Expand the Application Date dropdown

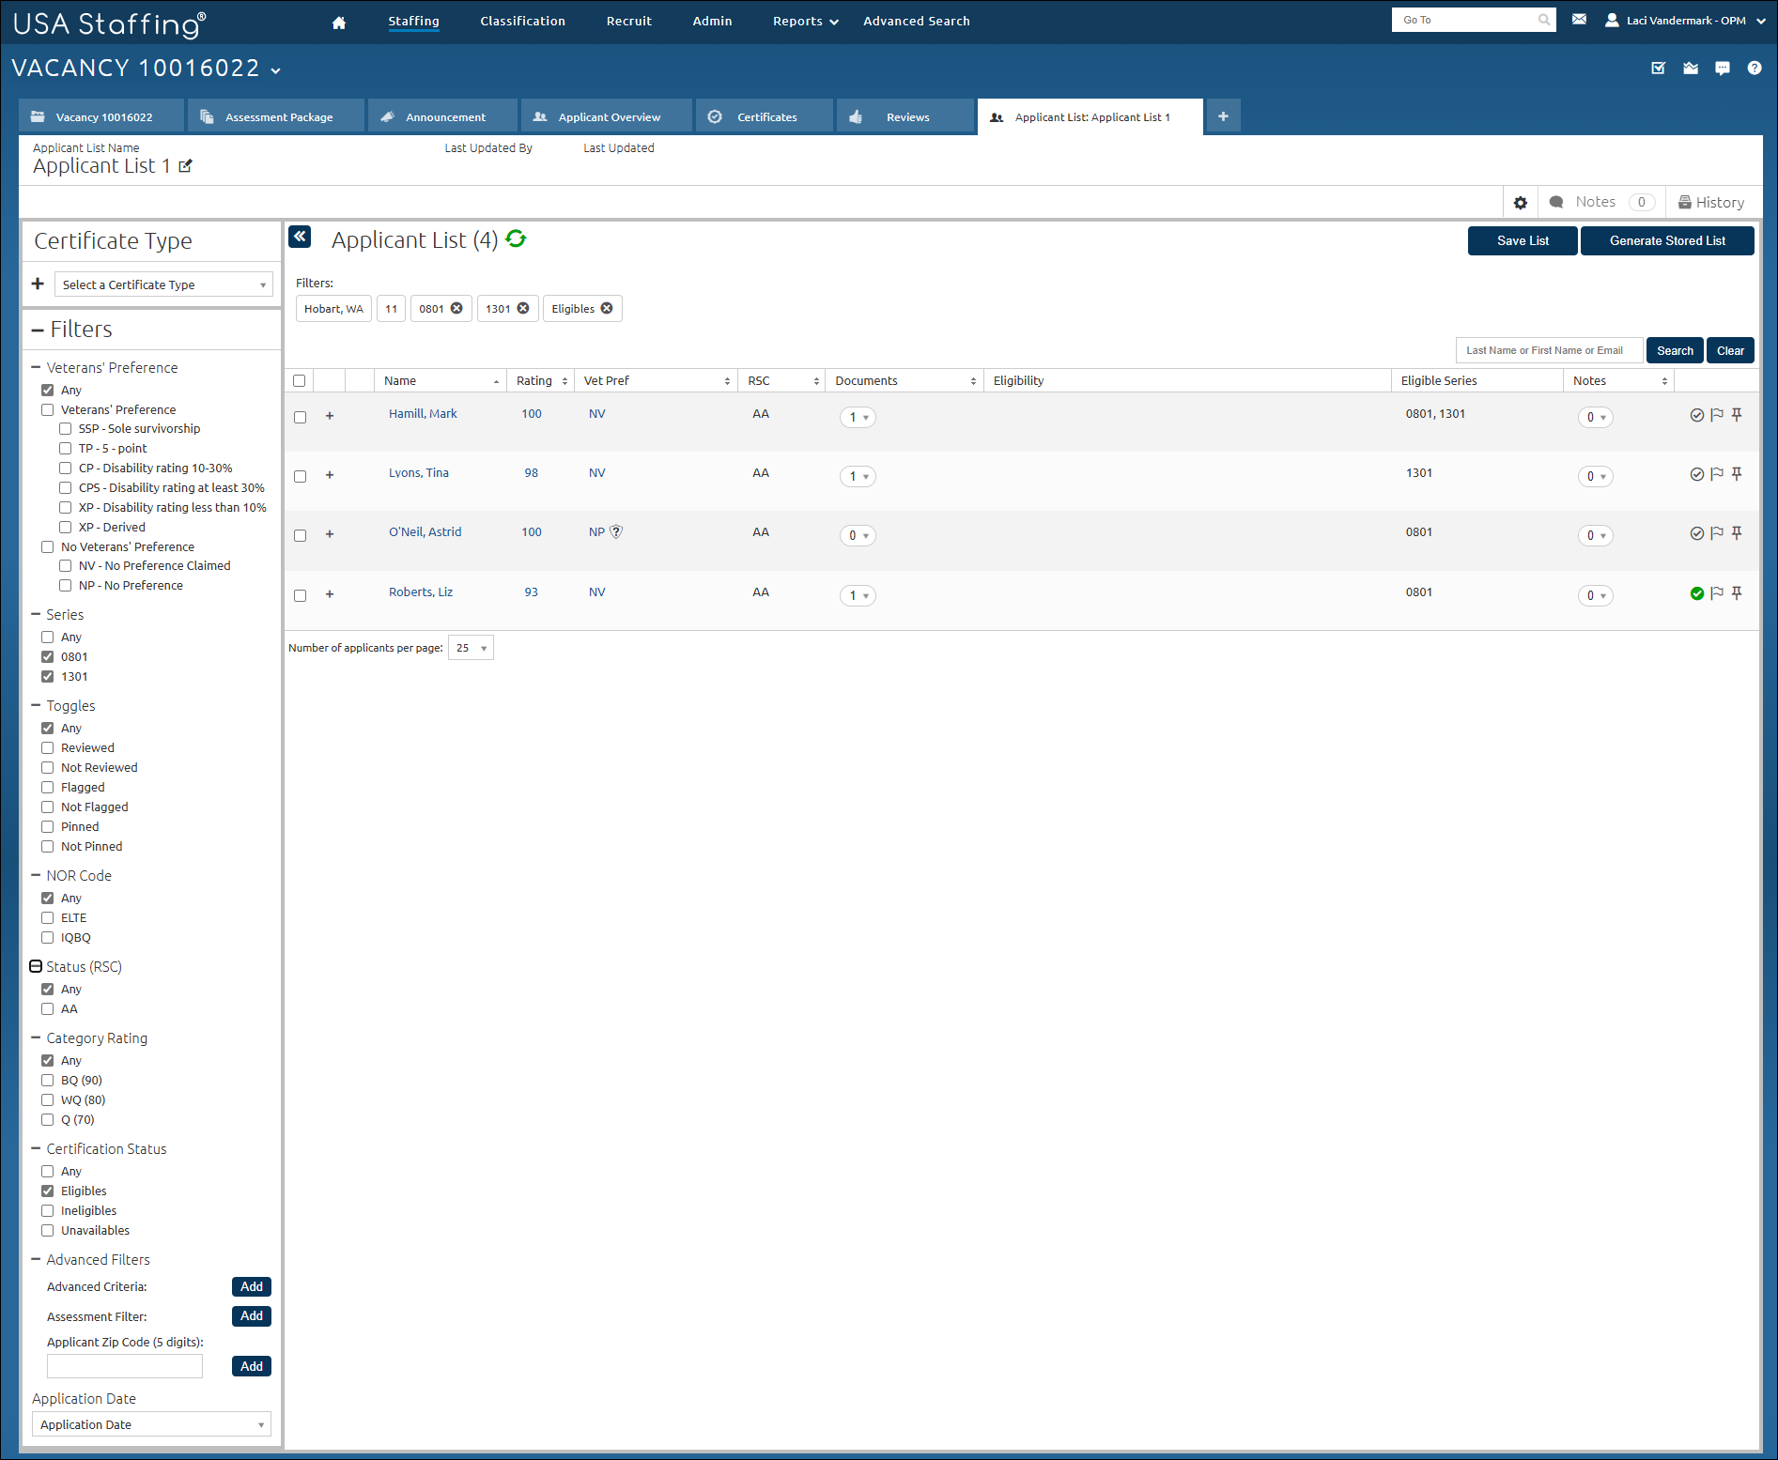[x=151, y=1424]
